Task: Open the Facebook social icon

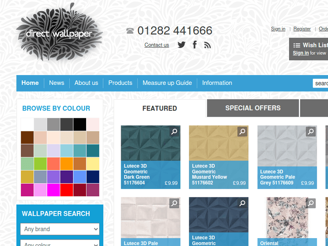Action: (x=195, y=45)
